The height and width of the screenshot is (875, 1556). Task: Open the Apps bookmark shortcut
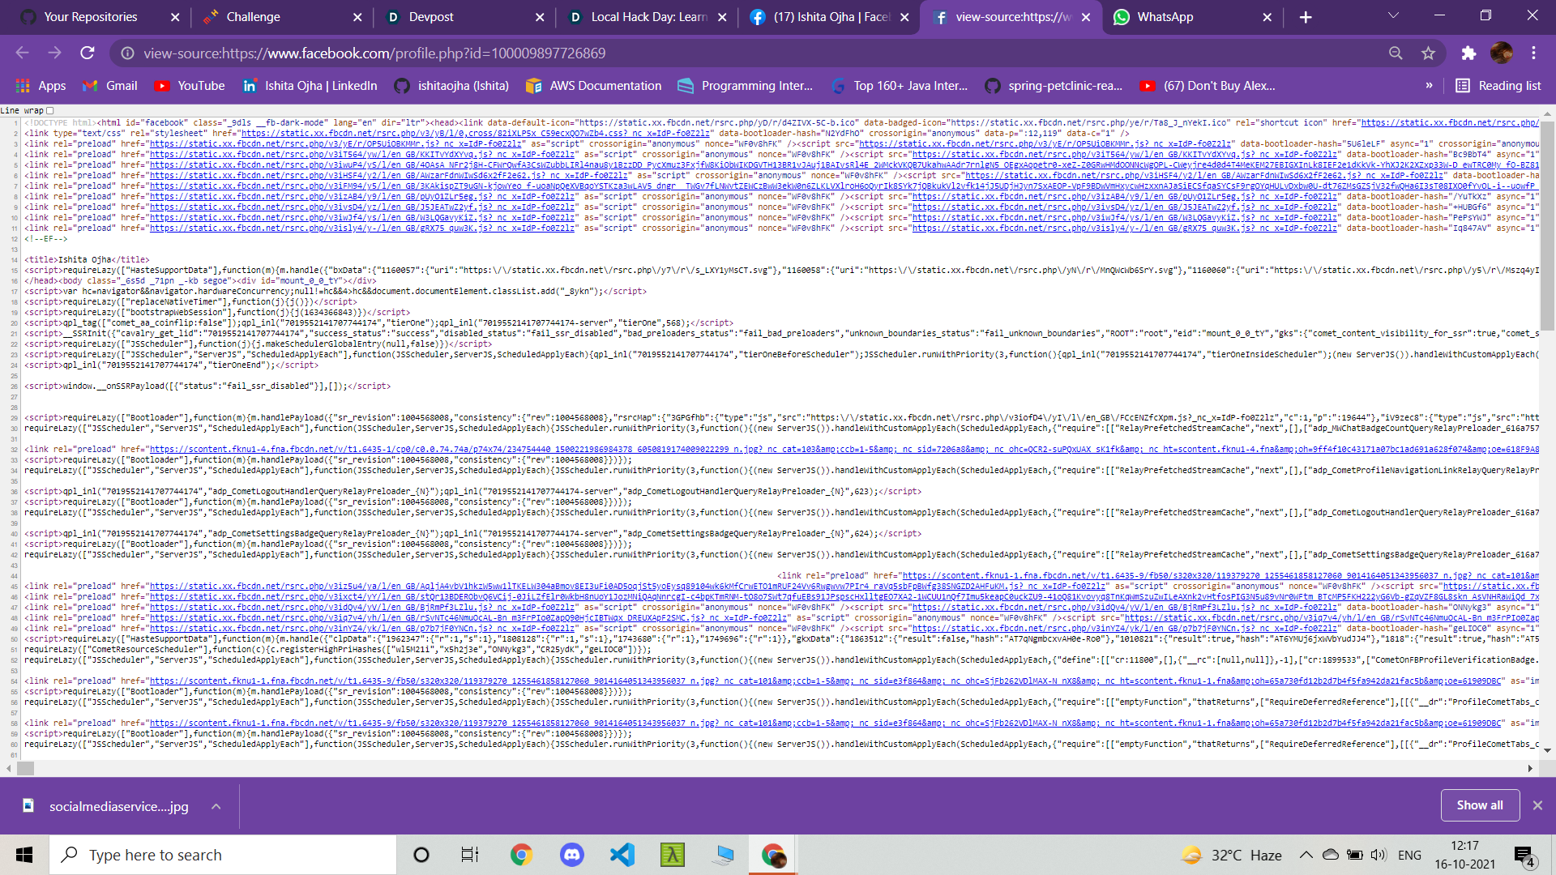click(x=41, y=86)
